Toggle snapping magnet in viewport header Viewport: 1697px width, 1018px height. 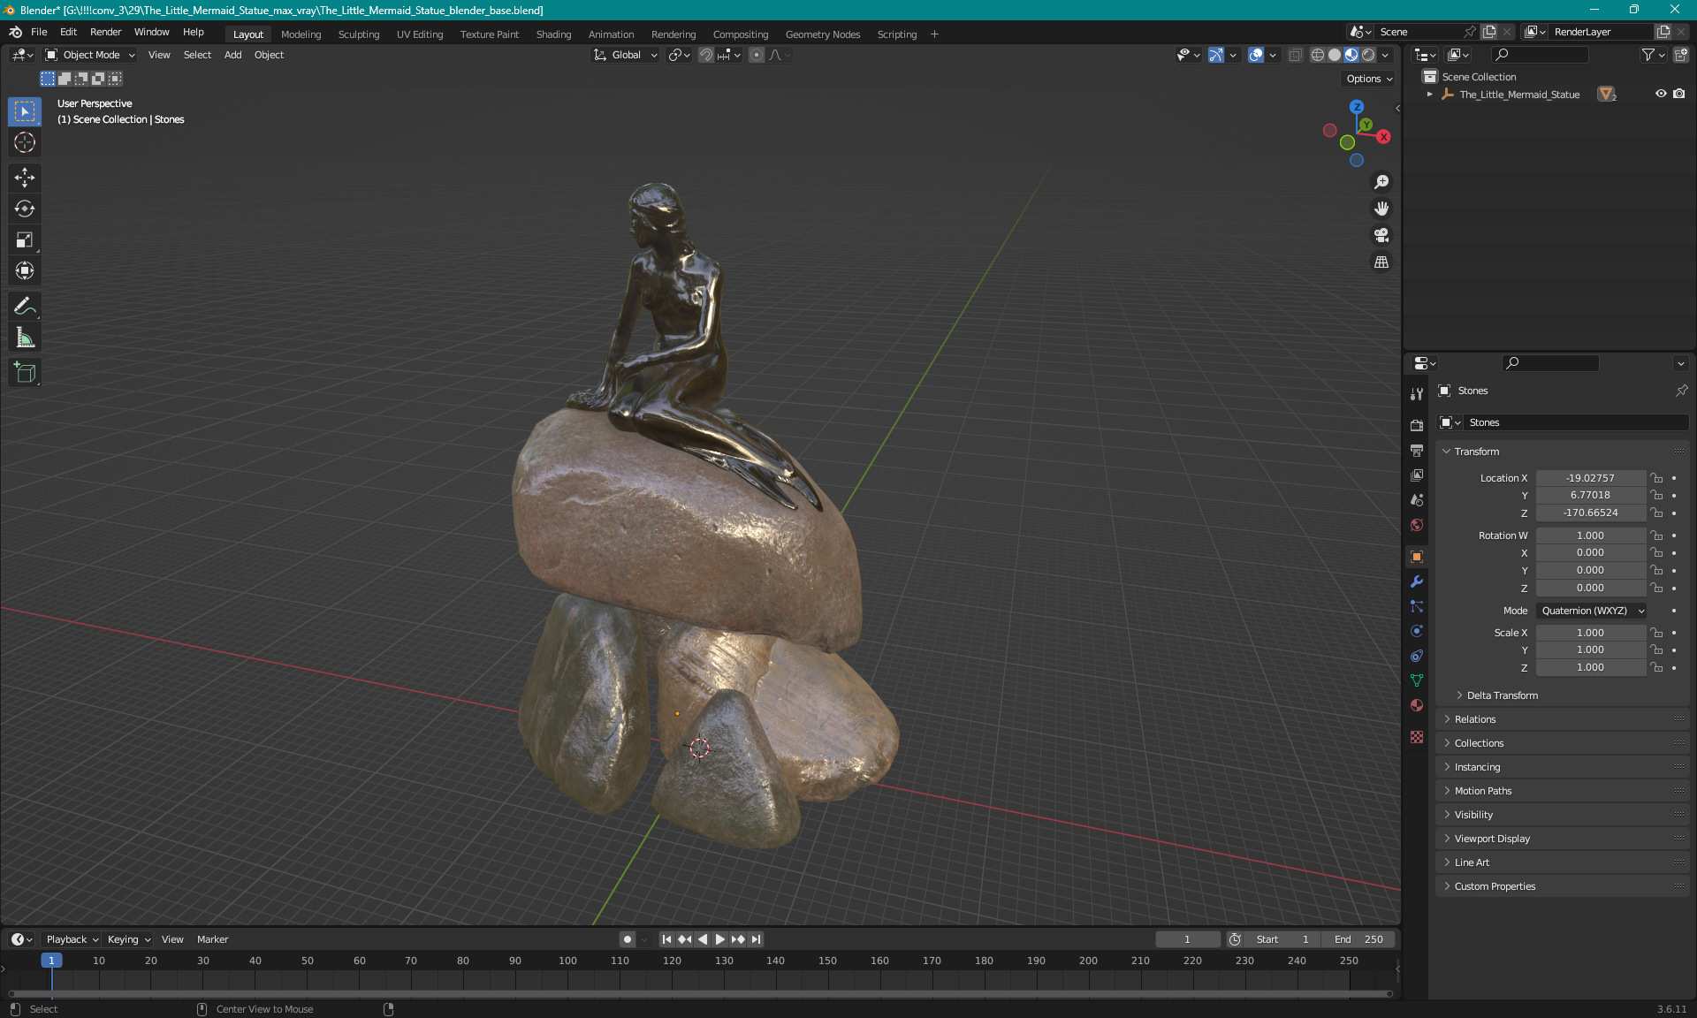[705, 55]
